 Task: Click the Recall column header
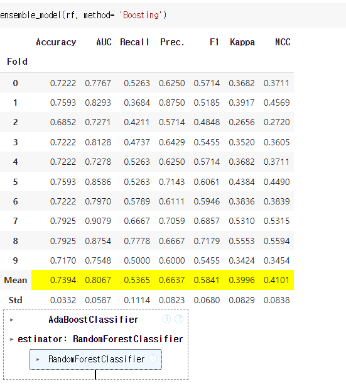134,42
